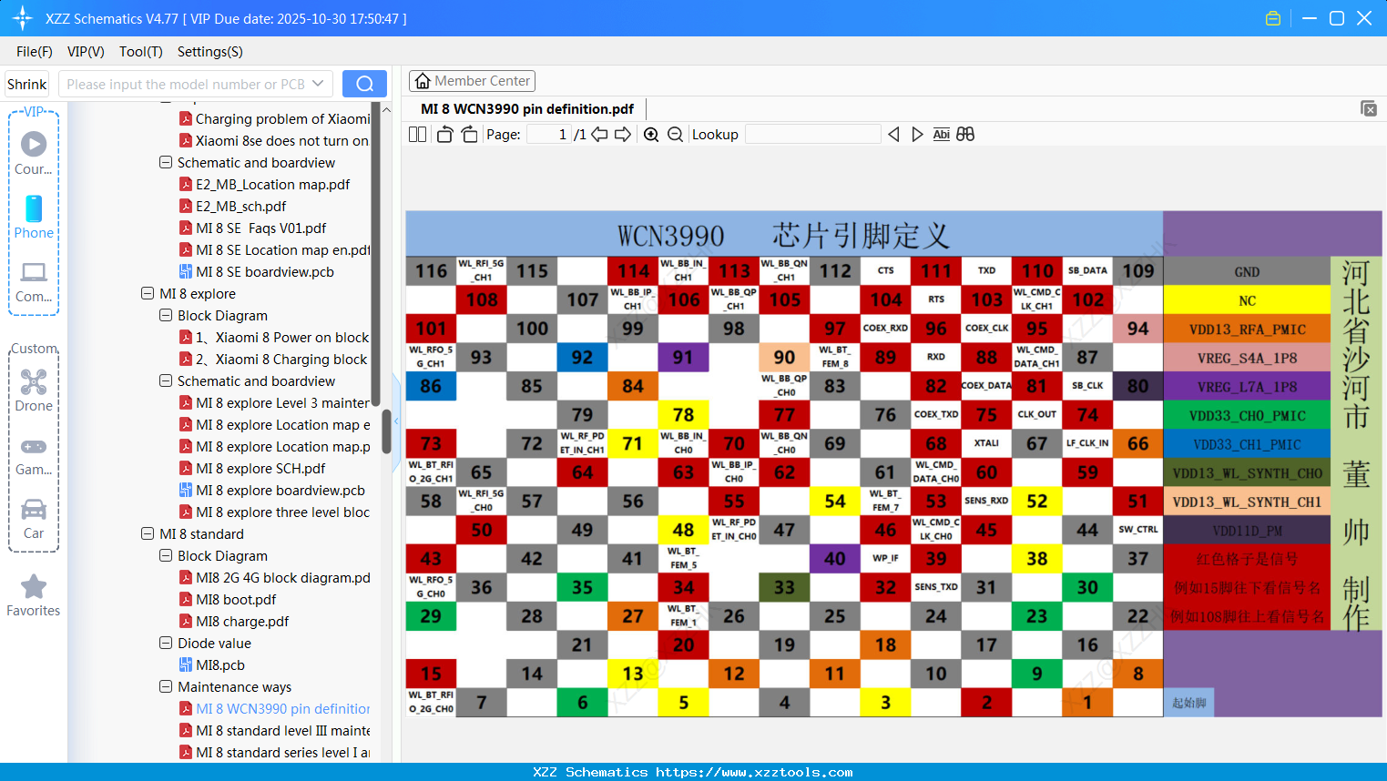1387x781 pixels.
Task: Click the pop-out window icon beside the document tab
Action: pyautogui.click(x=1368, y=108)
